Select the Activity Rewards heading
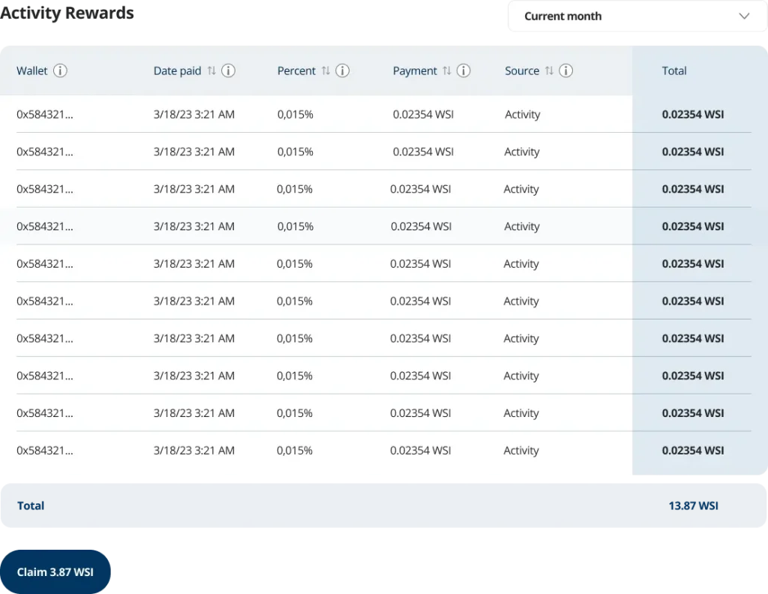 click(x=67, y=13)
